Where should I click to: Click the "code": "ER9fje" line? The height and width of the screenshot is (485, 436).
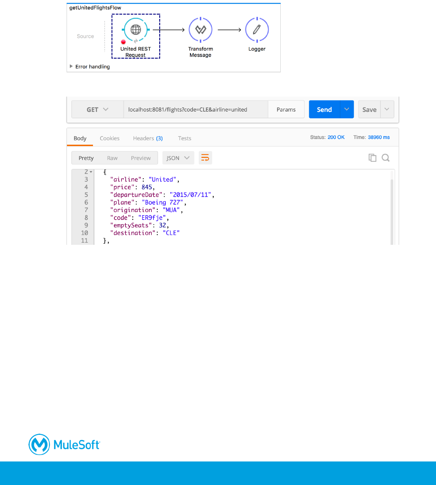coord(140,218)
